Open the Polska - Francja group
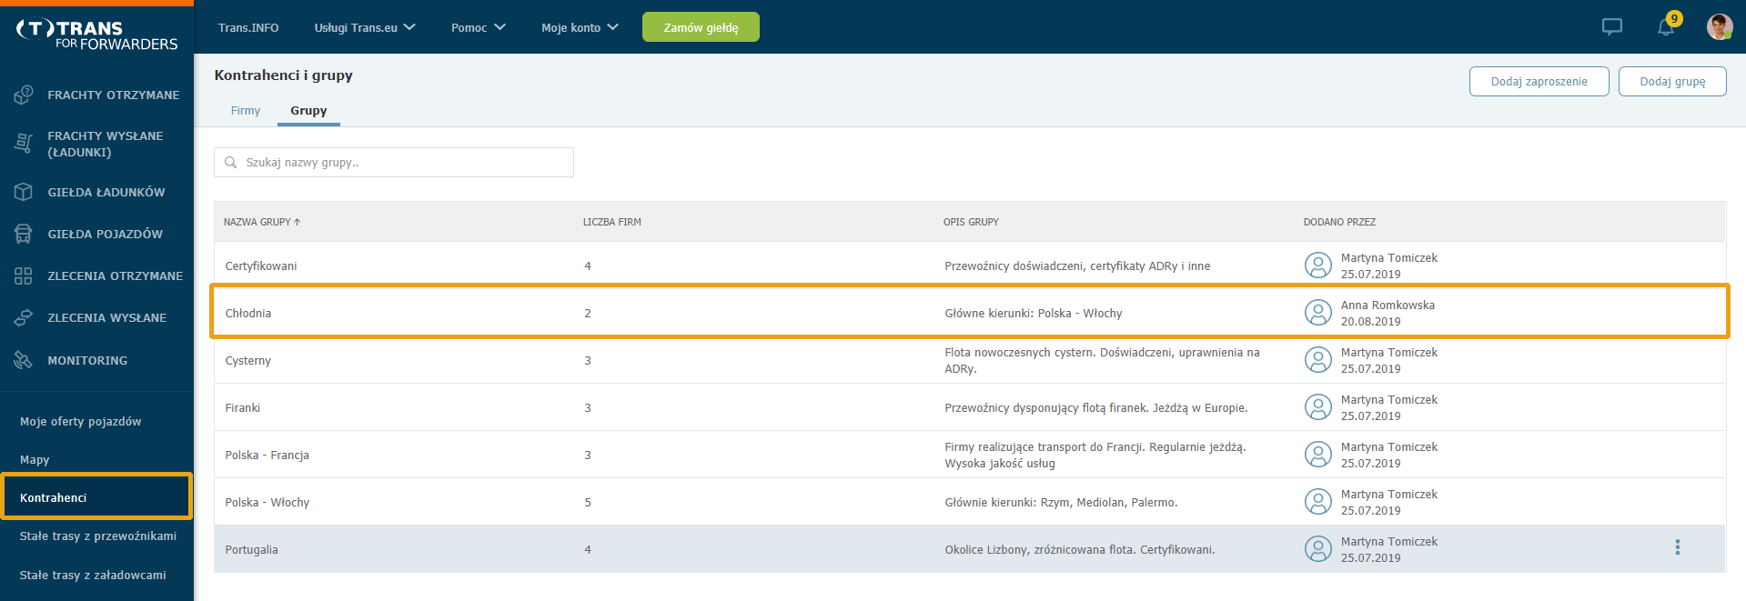Image resolution: width=1746 pixels, height=601 pixels. (970, 455)
